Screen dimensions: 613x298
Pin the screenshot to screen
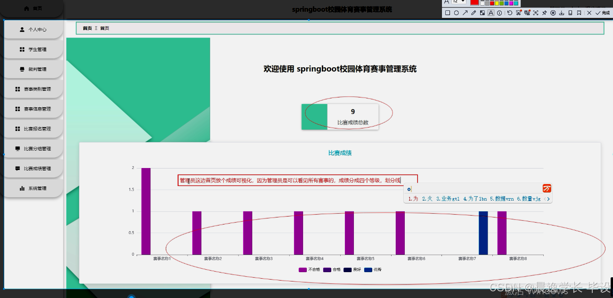544,13
